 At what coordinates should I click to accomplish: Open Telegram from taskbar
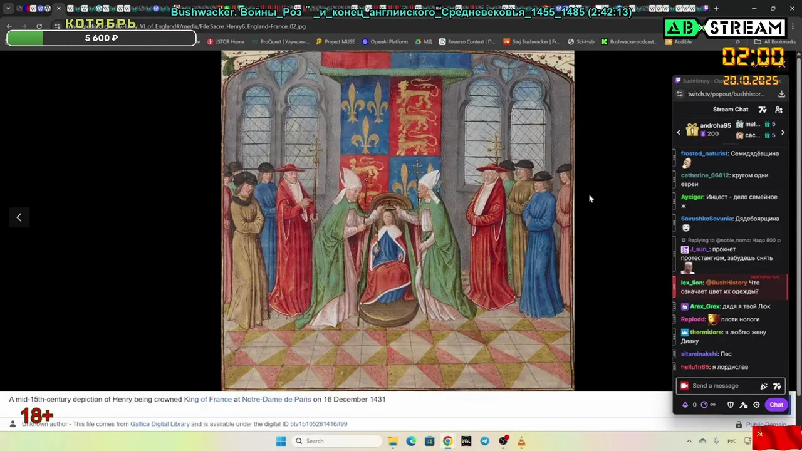(x=484, y=441)
